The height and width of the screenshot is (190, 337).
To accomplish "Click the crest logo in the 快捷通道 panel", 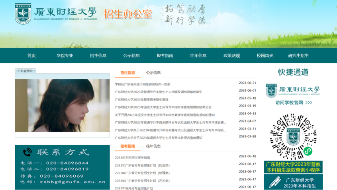I will click(271, 91).
